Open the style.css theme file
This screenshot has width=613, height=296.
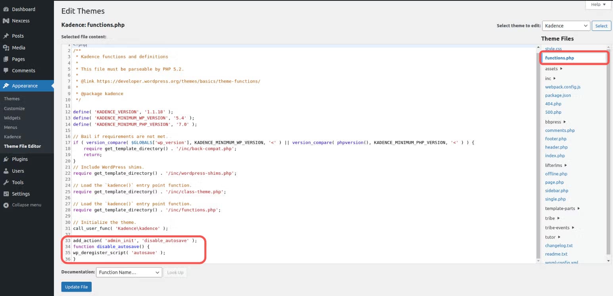(x=553, y=48)
